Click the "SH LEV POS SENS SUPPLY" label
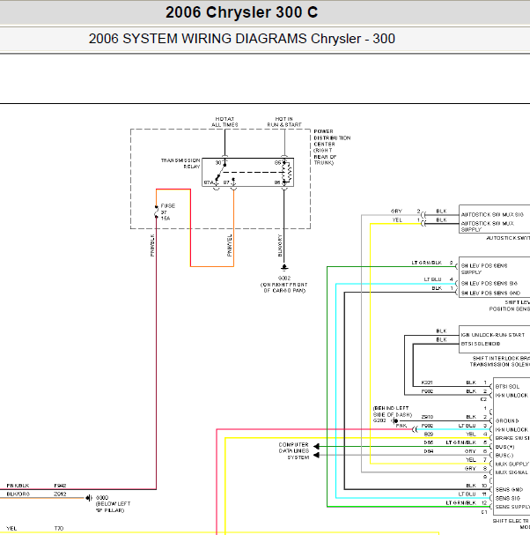530x535 pixels. click(x=484, y=269)
